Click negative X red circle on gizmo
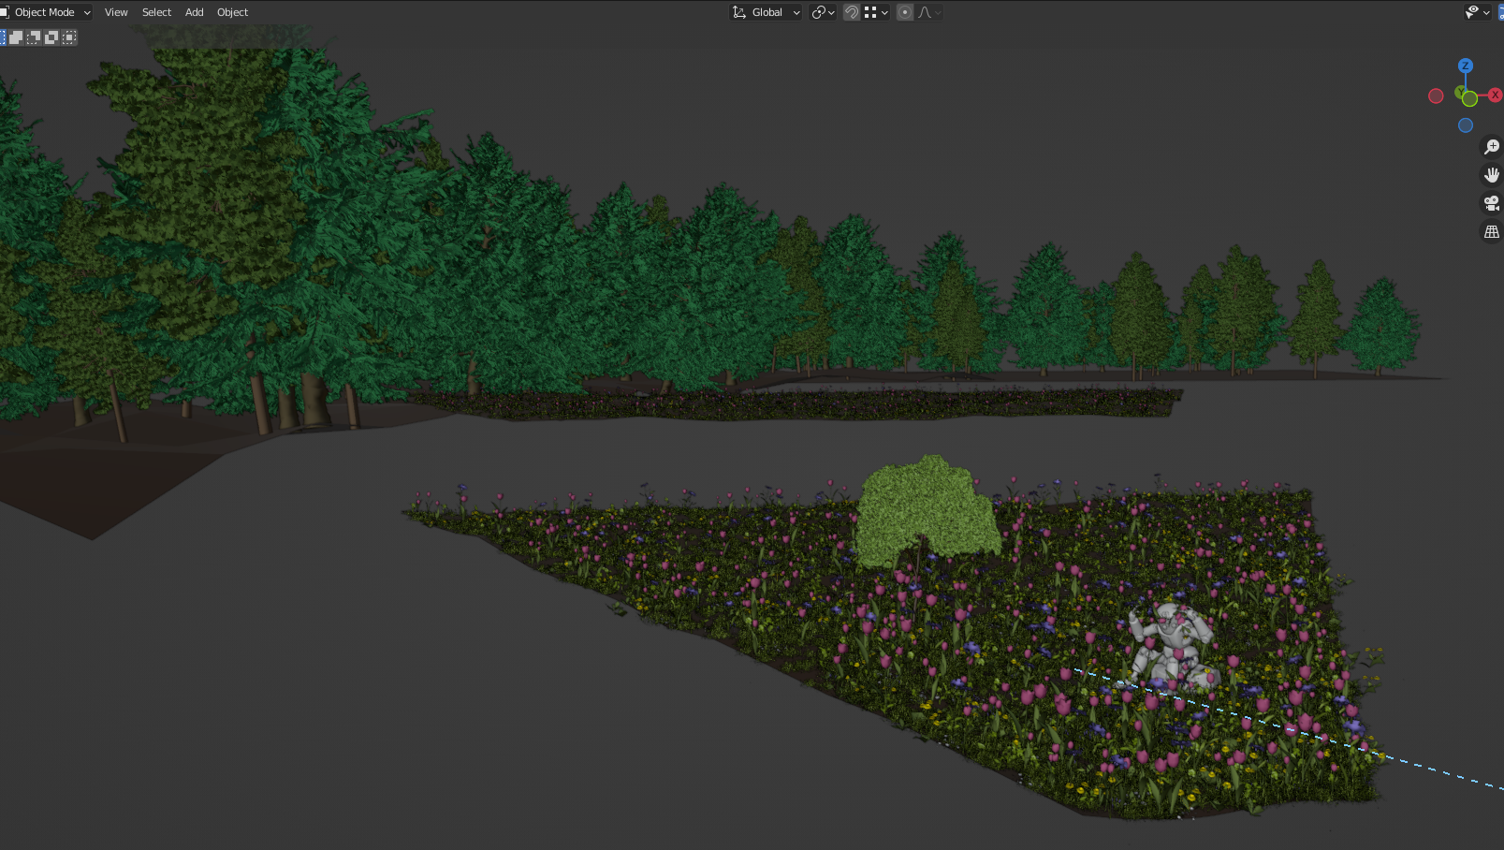 (x=1436, y=95)
